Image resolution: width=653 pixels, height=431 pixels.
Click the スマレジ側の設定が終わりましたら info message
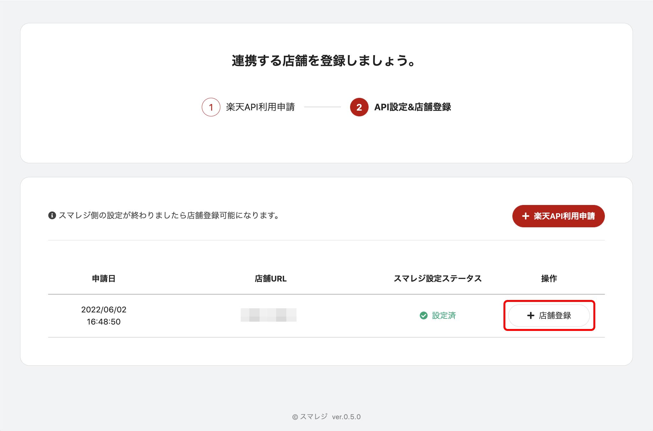tap(169, 215)
